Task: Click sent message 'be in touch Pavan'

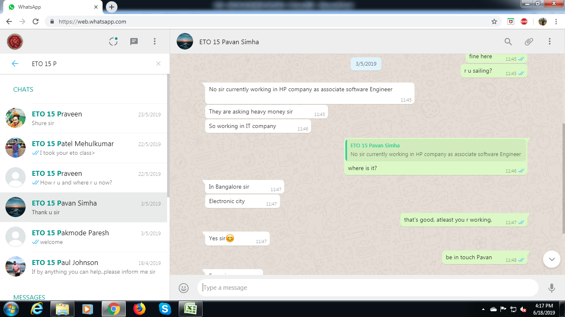Action: (485, 258)
